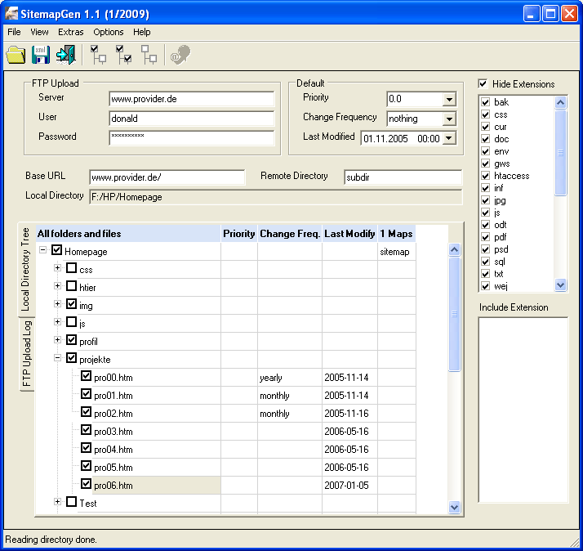Image resolution: width=583 pixels, height=551 pixels.
Task: Select the pro01.htm file name
Action: (113, 396)
